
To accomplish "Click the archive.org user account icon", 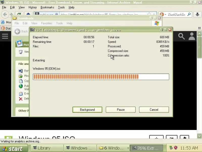I will (x=192, y=36).
